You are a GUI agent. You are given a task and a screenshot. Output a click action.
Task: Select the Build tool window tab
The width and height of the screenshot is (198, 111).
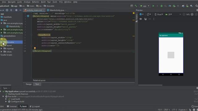[x=23, y=106]
